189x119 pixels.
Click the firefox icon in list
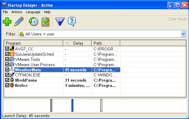[x=12, y=85]
